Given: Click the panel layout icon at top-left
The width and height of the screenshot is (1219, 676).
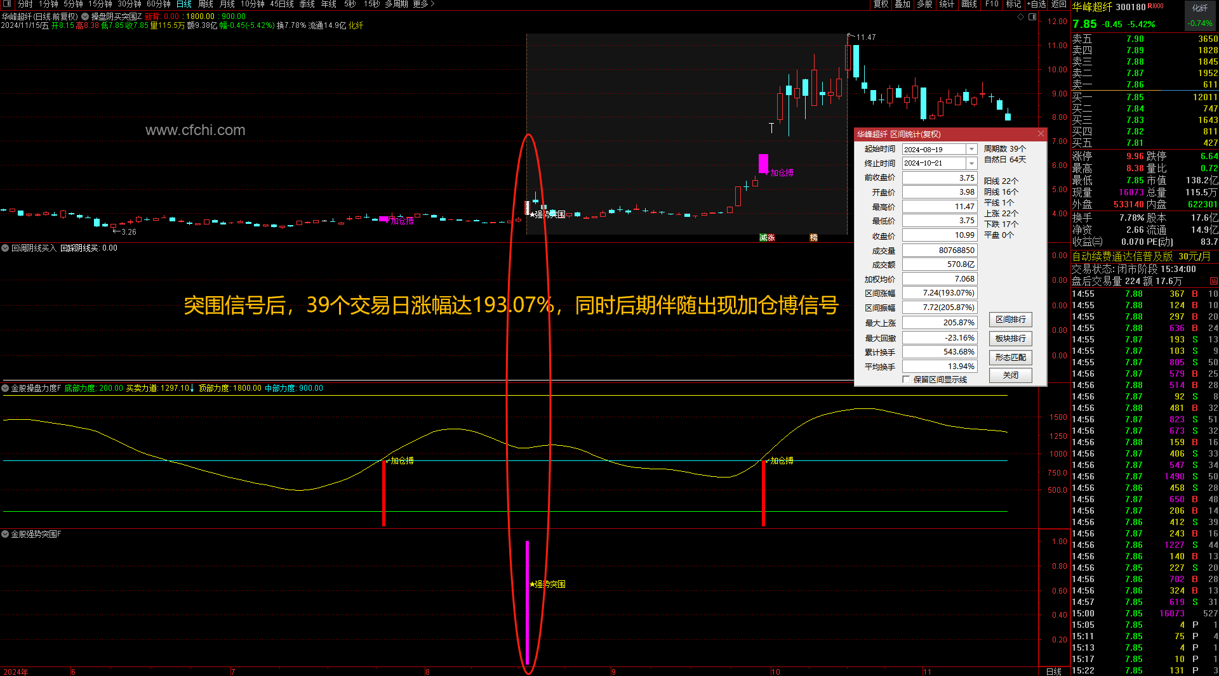Looking at the screenshot, I should click(x=7, y=4).
